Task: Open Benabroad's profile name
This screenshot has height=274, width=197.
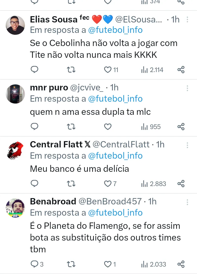Action: (x=53, y=201)
